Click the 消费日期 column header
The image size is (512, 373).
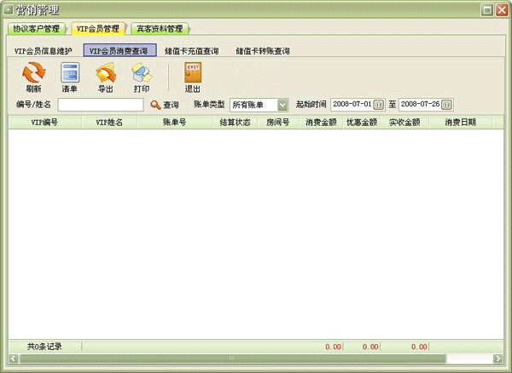click(459, 123)
